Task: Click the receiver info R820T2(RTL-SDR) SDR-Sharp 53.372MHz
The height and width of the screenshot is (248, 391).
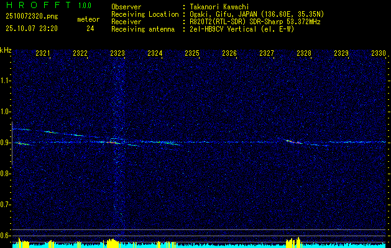Action: tap(255, 22)
